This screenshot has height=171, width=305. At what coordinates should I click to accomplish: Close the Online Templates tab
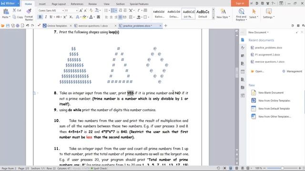(x=71, y=26)
